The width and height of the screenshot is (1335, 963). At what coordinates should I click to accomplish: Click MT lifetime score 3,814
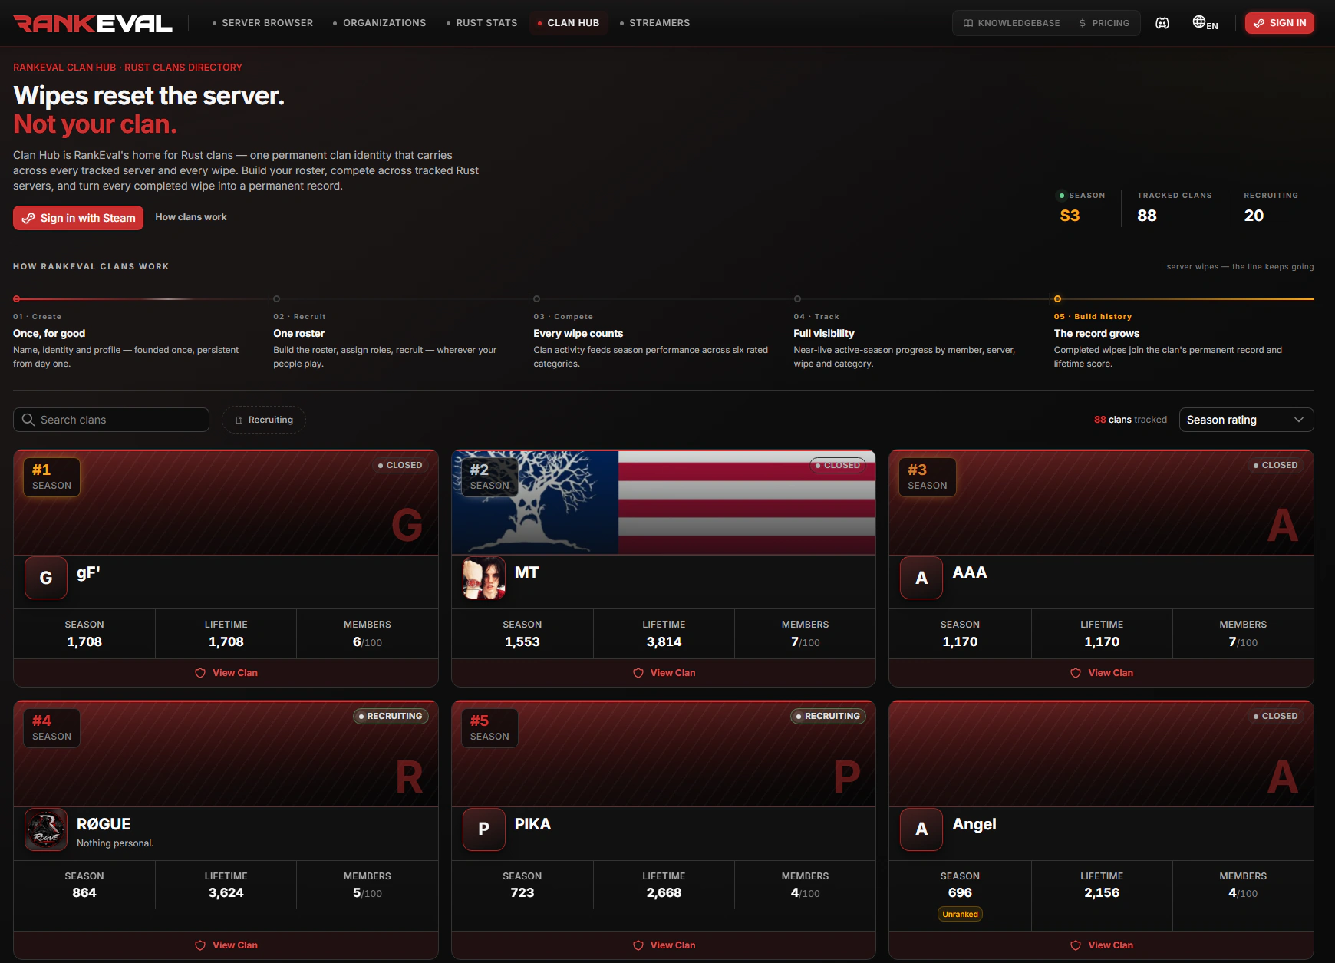coord(664,641)
